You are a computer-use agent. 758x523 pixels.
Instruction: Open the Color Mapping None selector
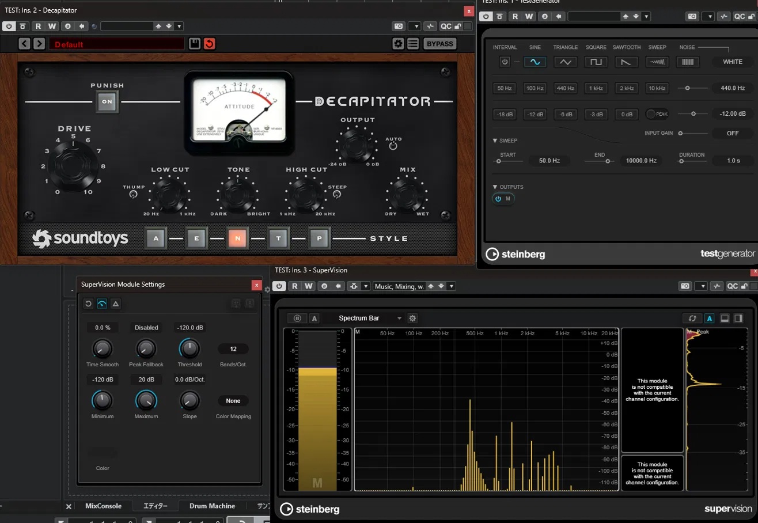(x=233, y=401)
